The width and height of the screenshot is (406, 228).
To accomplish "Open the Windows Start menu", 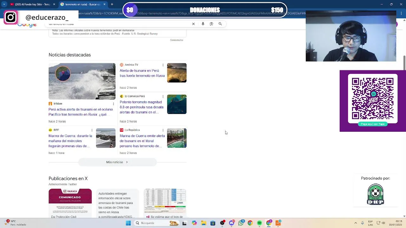I will pyautogui.click(x=128, y=223).
